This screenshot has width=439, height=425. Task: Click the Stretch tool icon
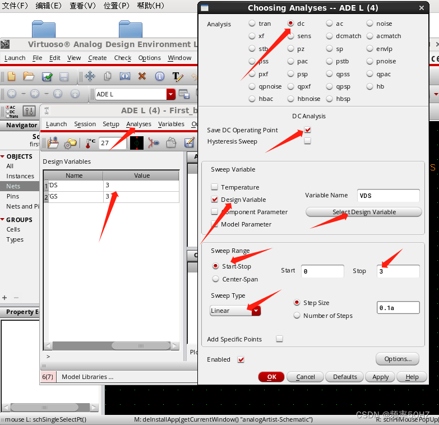click(x=125, y=76)
